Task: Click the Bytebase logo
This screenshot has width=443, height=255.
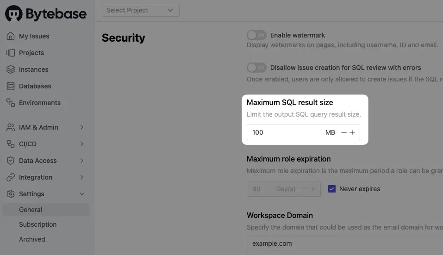Action: [x=46, y=13]
